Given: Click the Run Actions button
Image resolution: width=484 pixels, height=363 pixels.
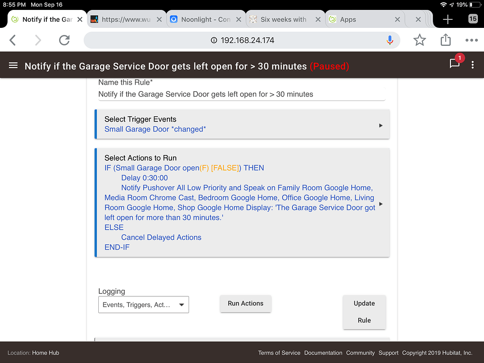Looking at the screenshot, I should pos(246,303).
